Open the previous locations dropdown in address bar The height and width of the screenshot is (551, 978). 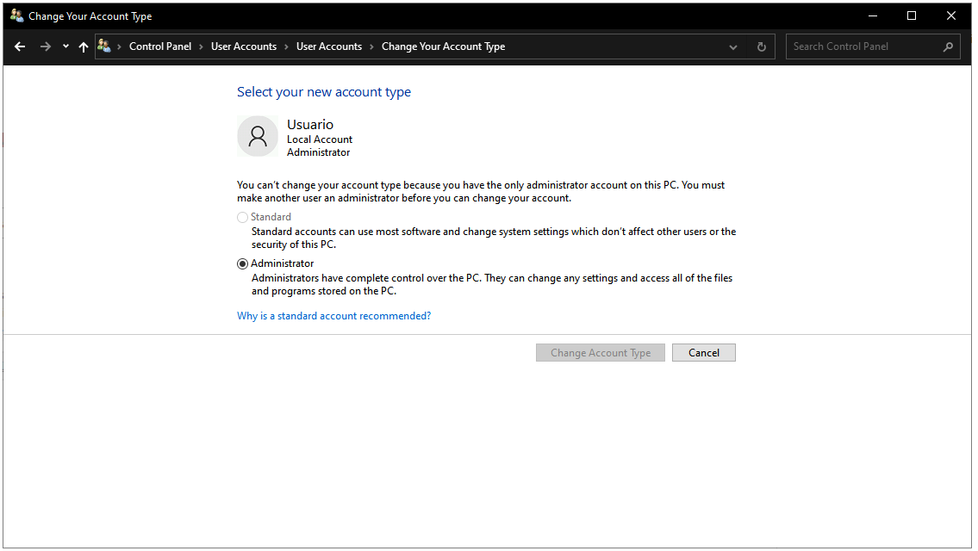point(733,46)
